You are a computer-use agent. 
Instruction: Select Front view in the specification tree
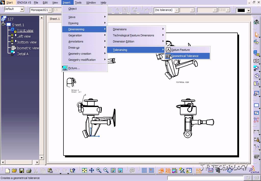(25, 31)
